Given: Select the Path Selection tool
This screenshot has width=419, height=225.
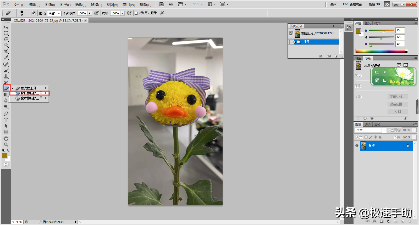Looking at the screenshot, I should point(6,126).
